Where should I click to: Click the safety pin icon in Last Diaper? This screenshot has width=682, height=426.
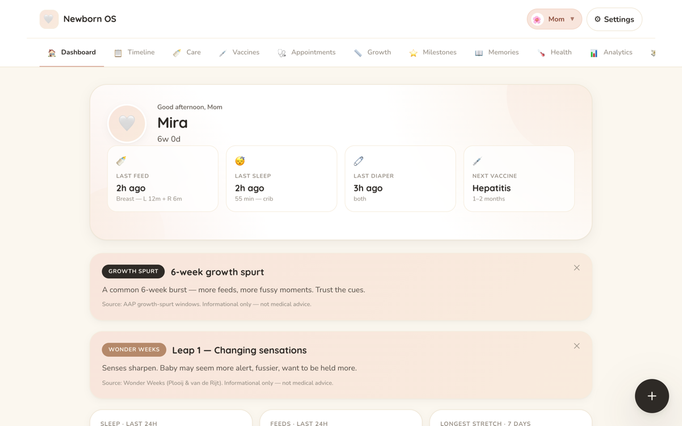click(359, 161)
